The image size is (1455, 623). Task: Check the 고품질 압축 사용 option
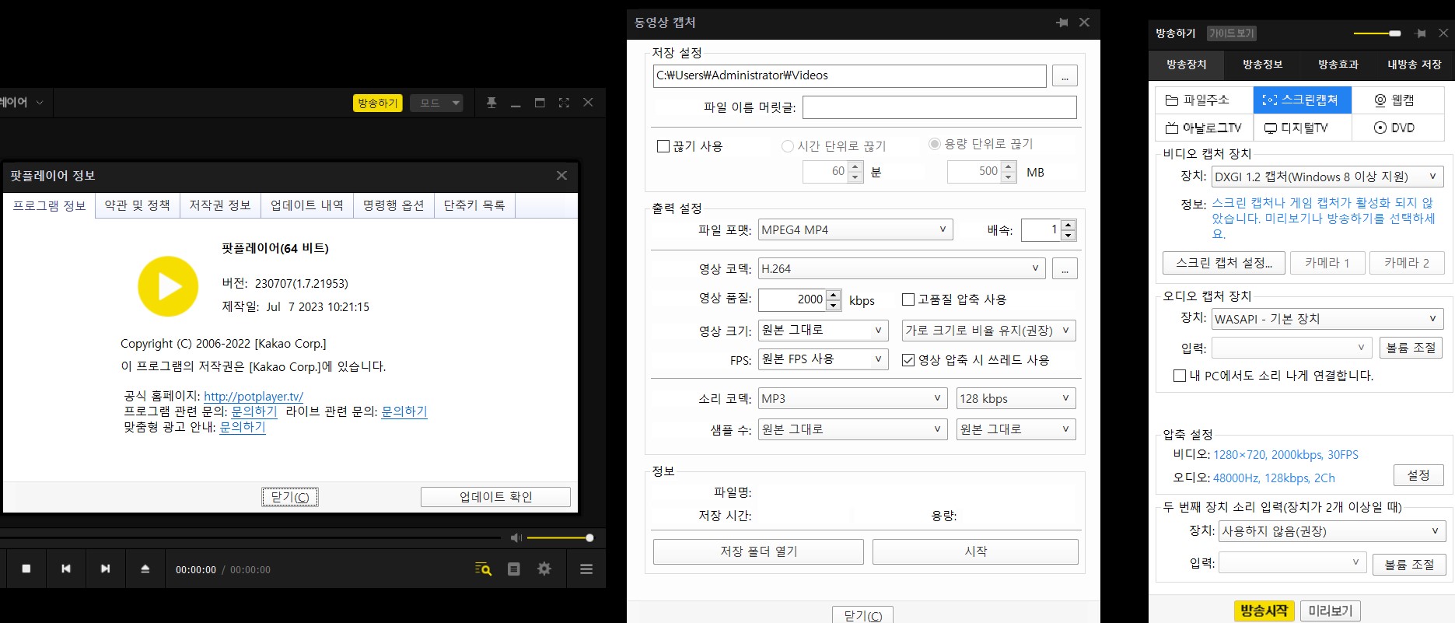pyautogui.click(x=908, y=299)
